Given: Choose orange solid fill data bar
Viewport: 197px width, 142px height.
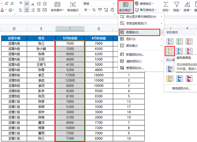Looking at the screenshot, I should (x=170, y=78).
